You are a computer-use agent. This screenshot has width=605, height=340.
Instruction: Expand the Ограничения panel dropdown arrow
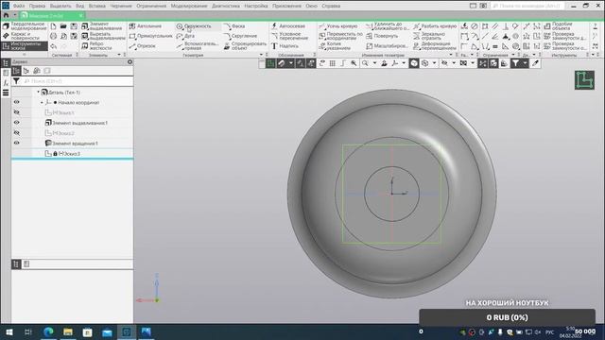pyautogui.click(x=512, y=55)
